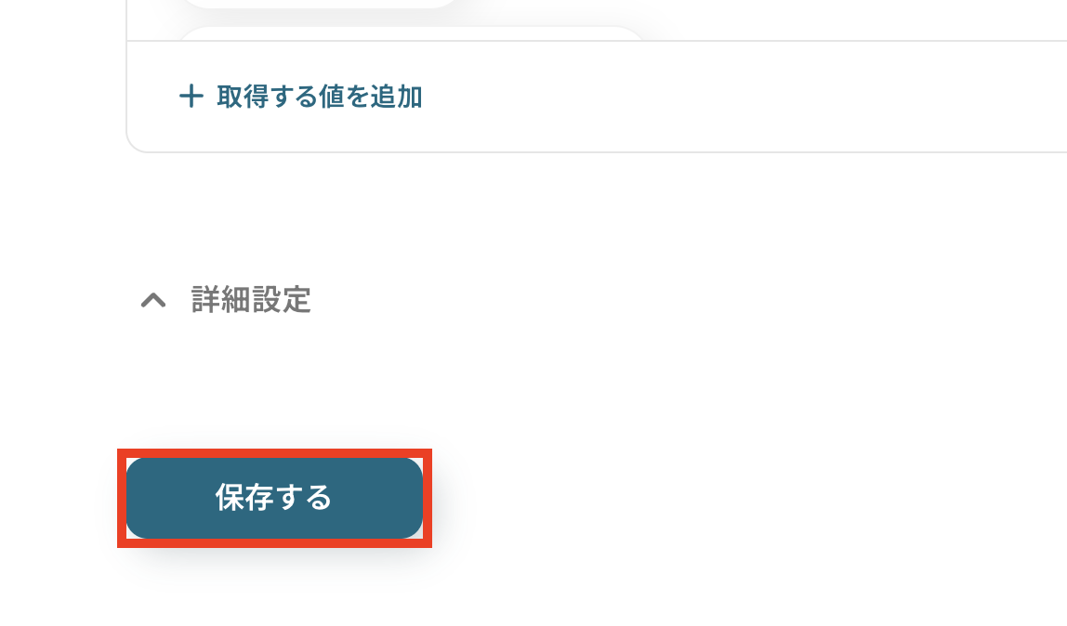Click the 保存する button
The width and height of the screenshot is (1067, 626).
tap(274, 498)
